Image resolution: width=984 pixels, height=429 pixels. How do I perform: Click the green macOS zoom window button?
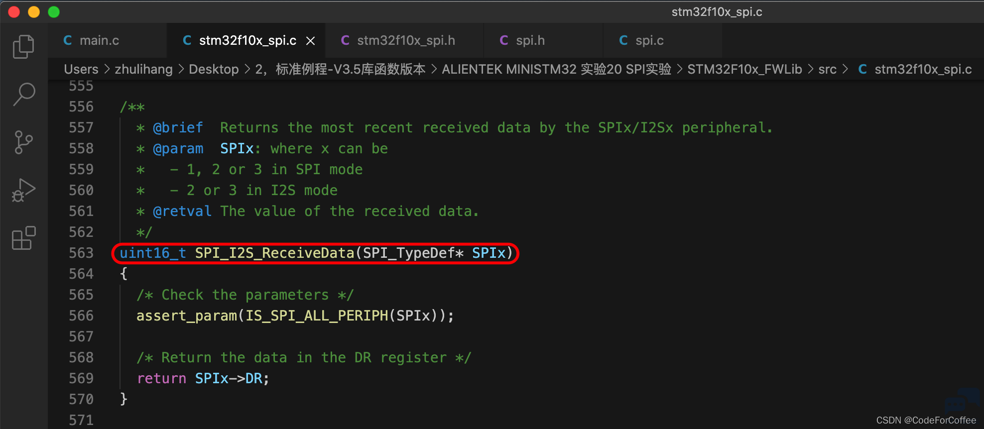(x=54, y=12)
